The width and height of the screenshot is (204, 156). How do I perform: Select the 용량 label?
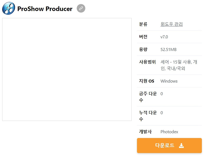click(143, 49)
